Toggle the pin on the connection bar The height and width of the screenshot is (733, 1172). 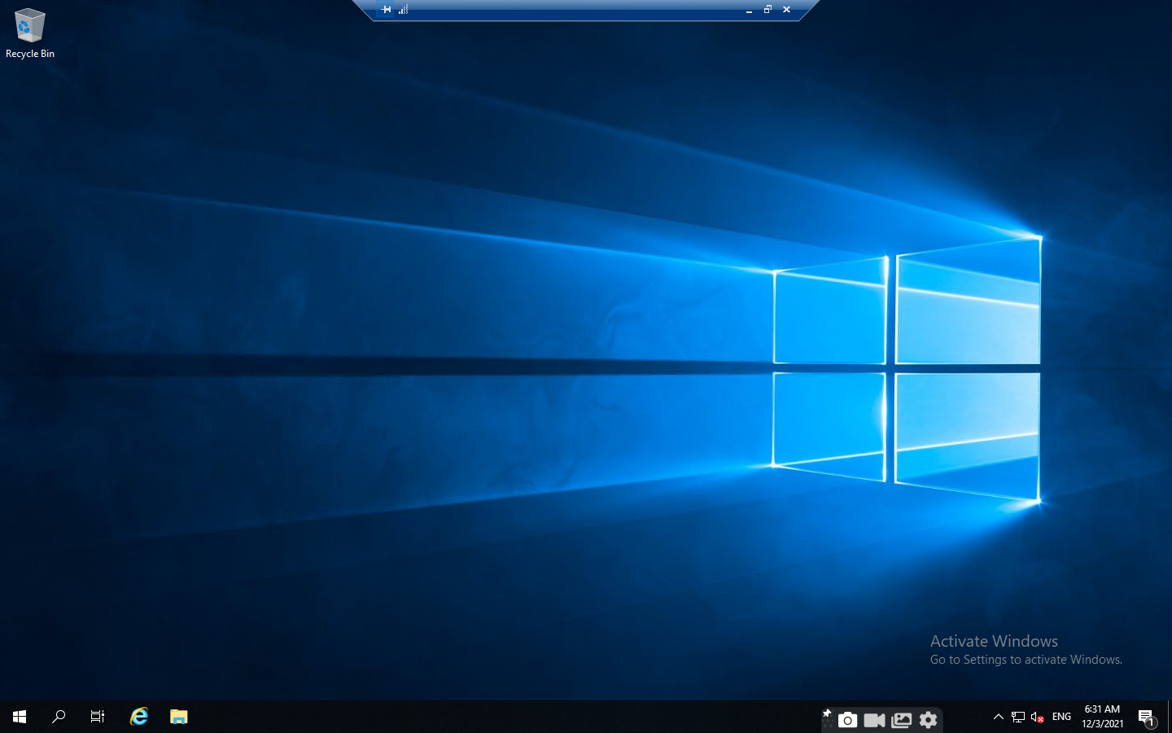tap(386, 10)
